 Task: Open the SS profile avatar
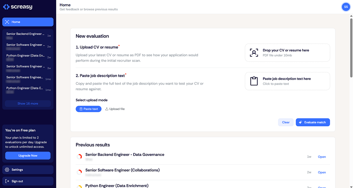point(345,7)
